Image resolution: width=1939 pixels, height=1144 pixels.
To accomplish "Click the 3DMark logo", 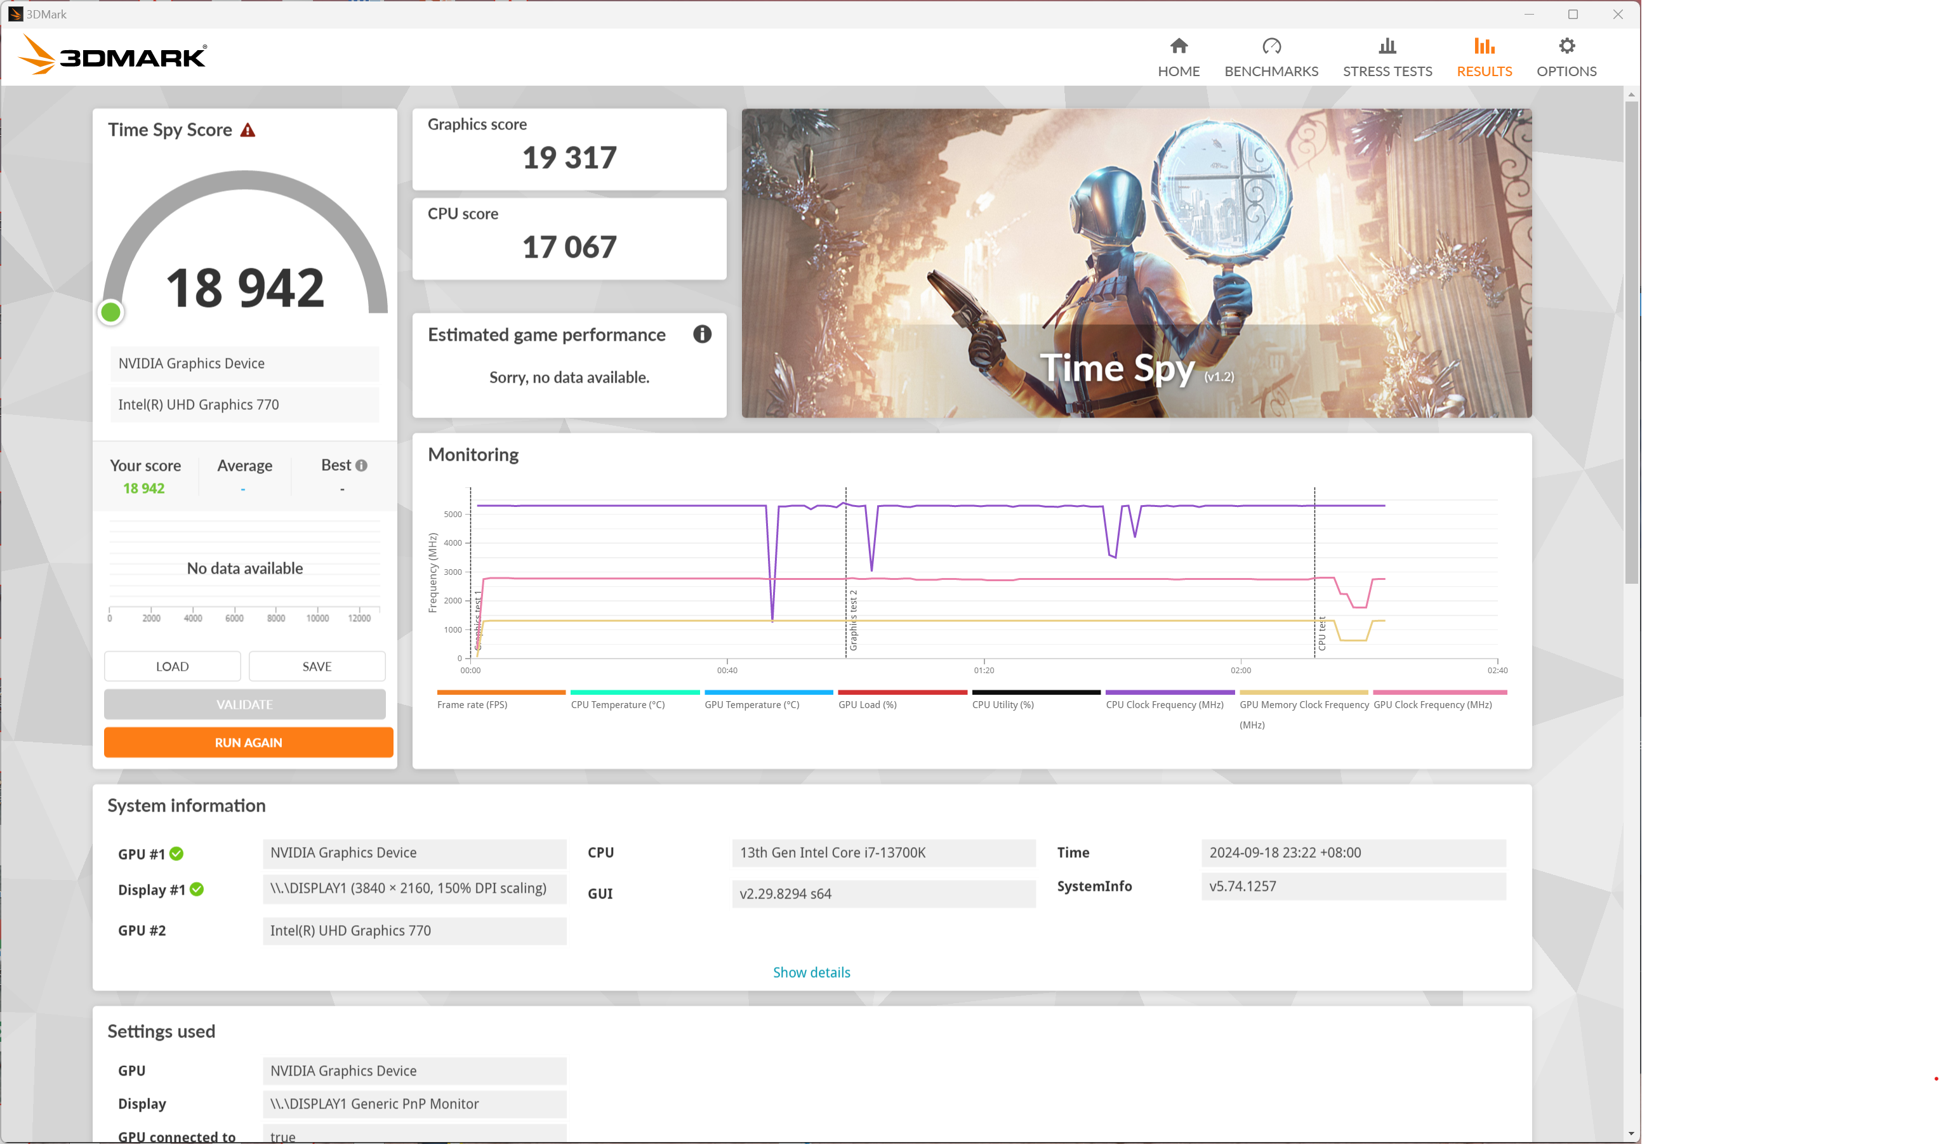I will tap(112, 55).
